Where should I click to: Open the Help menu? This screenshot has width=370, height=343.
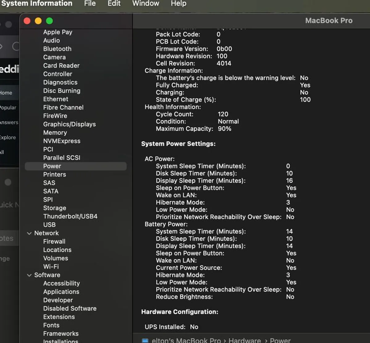[179, 4]
